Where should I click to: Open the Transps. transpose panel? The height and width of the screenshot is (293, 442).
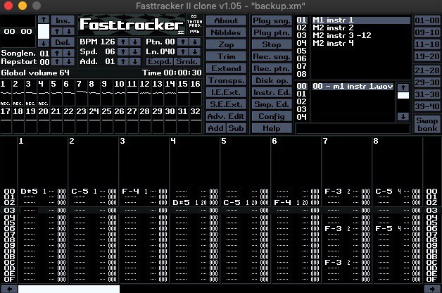pos(226,81)
